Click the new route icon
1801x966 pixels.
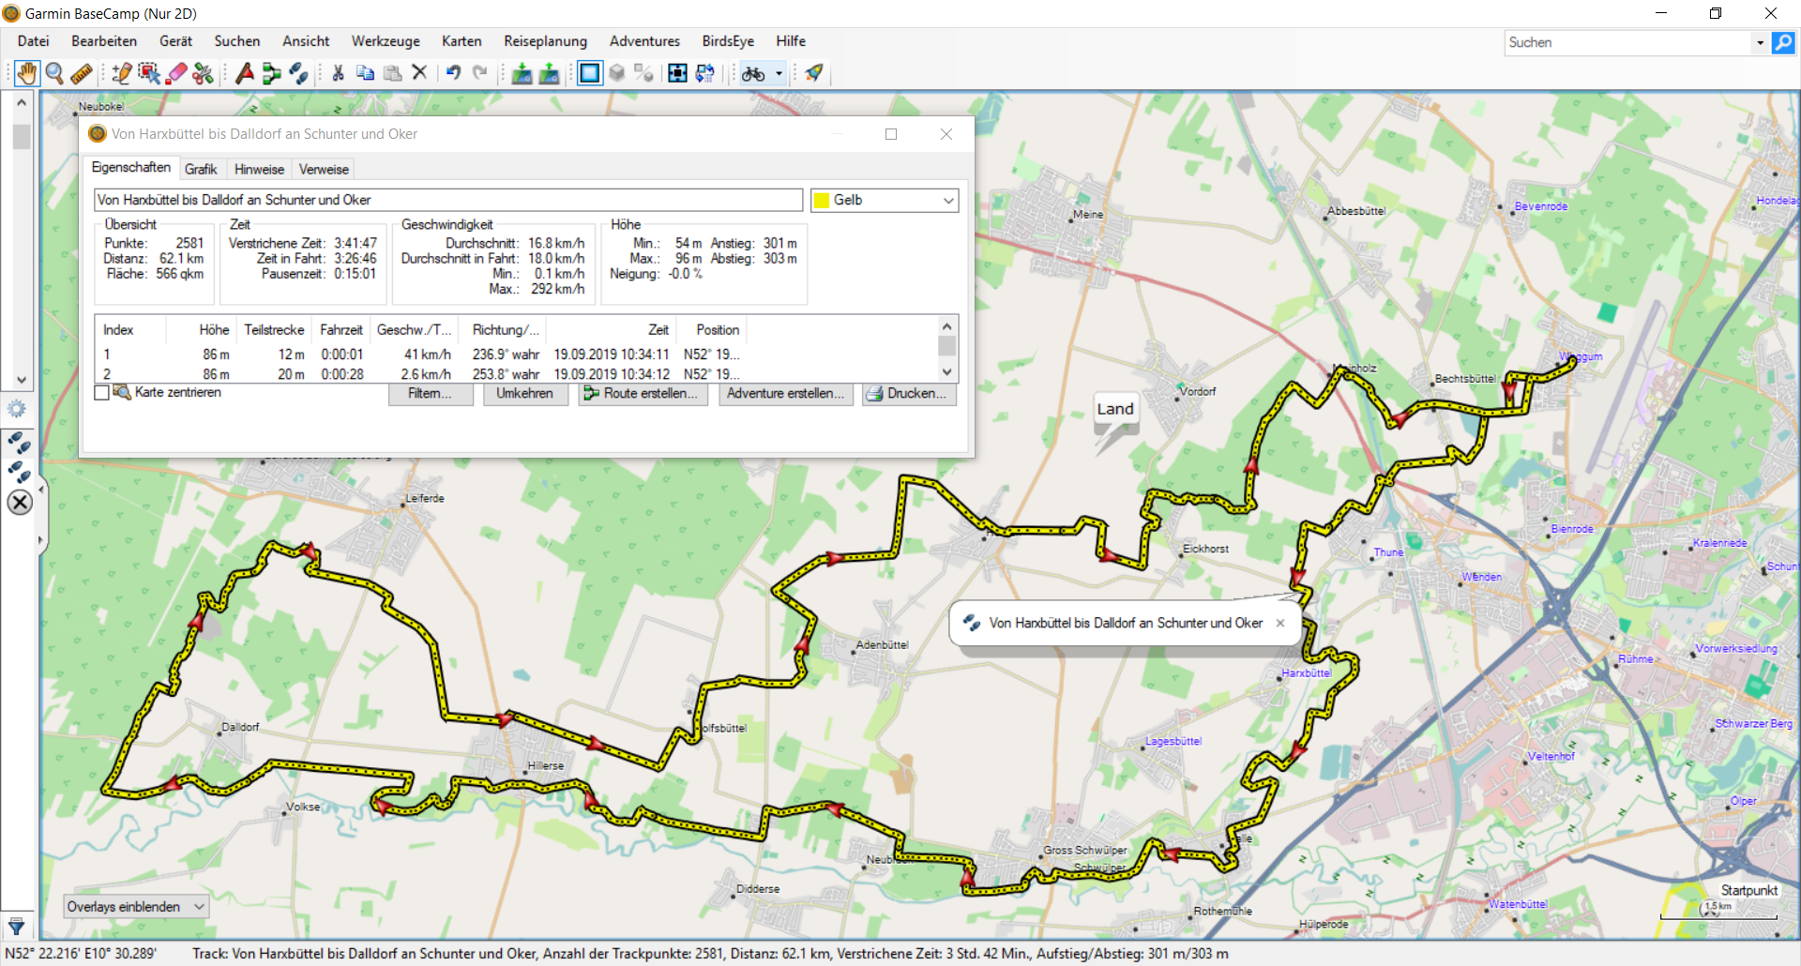(x=272, y=73)
